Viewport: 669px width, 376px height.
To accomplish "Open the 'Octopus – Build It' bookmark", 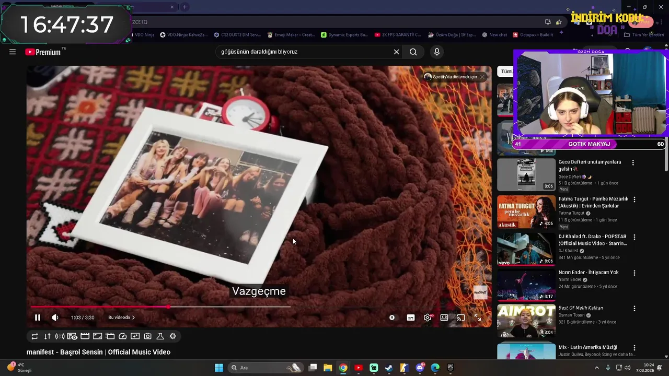I will pyautogui.click(x=533, y=35).
